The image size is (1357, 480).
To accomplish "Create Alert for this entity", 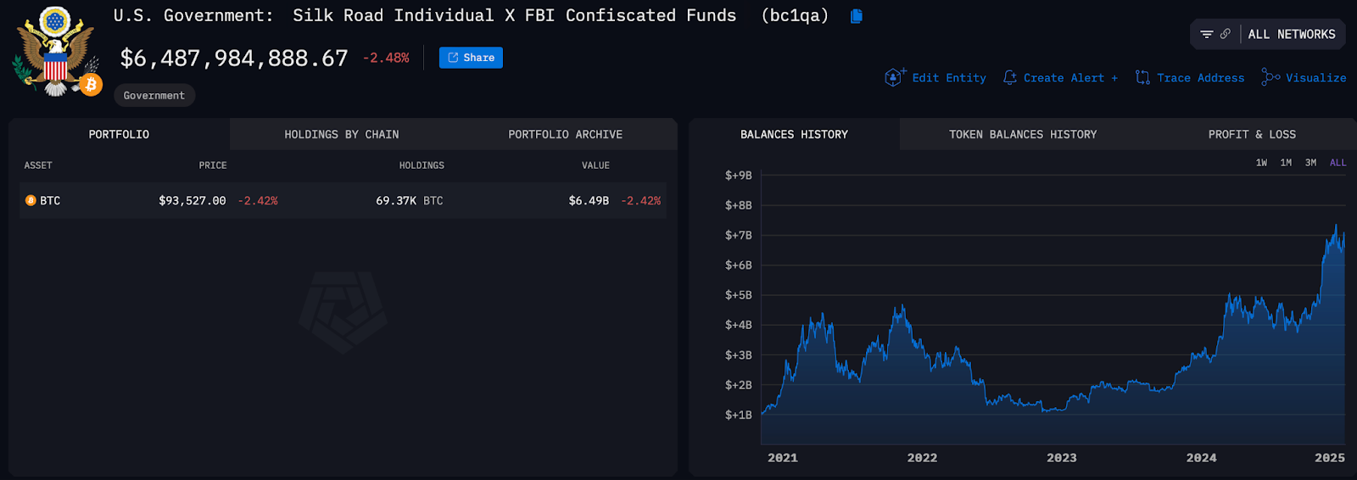I will 1070,78.
